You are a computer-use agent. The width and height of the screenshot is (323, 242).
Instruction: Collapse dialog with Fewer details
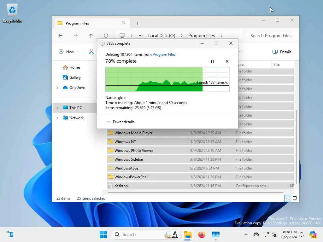click(120, 122)
